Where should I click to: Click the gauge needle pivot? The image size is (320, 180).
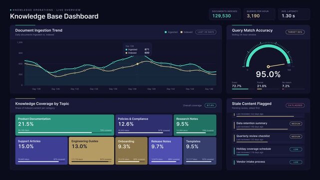pyautogui.click(x=268, y=66)
